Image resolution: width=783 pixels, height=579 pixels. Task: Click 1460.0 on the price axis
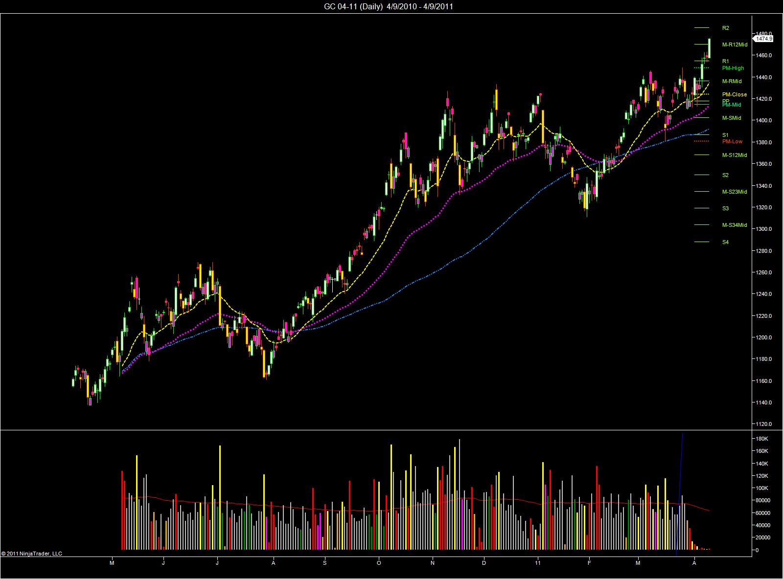coord(764,55)
